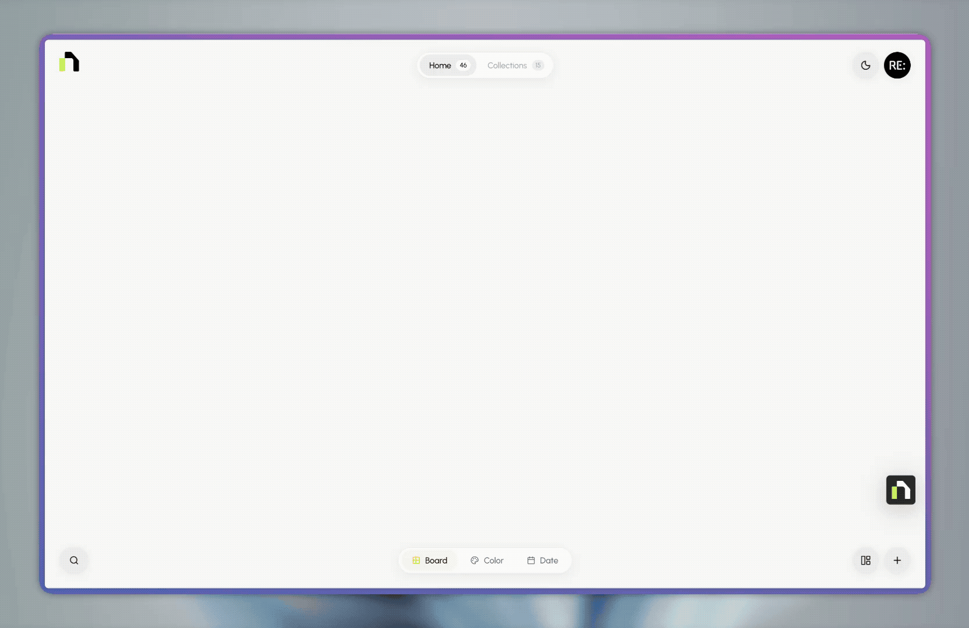969x628 pixels.
Task: Open the RE: profile avatar
Action: click(x=897, y=65)
